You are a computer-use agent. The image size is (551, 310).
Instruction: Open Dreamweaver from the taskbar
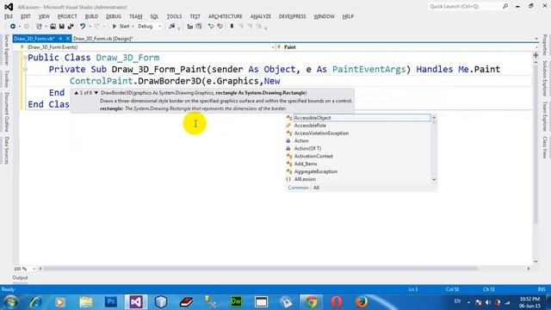click(x=236, y=302)
